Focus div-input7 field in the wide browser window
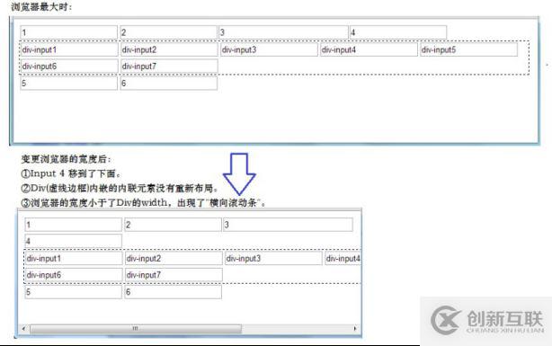 169,67
